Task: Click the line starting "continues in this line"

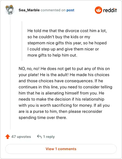Action: (x=65, y=87)
